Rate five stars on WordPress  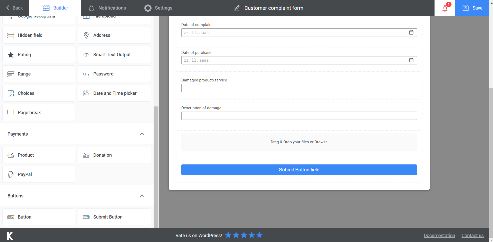pos(259,235)
